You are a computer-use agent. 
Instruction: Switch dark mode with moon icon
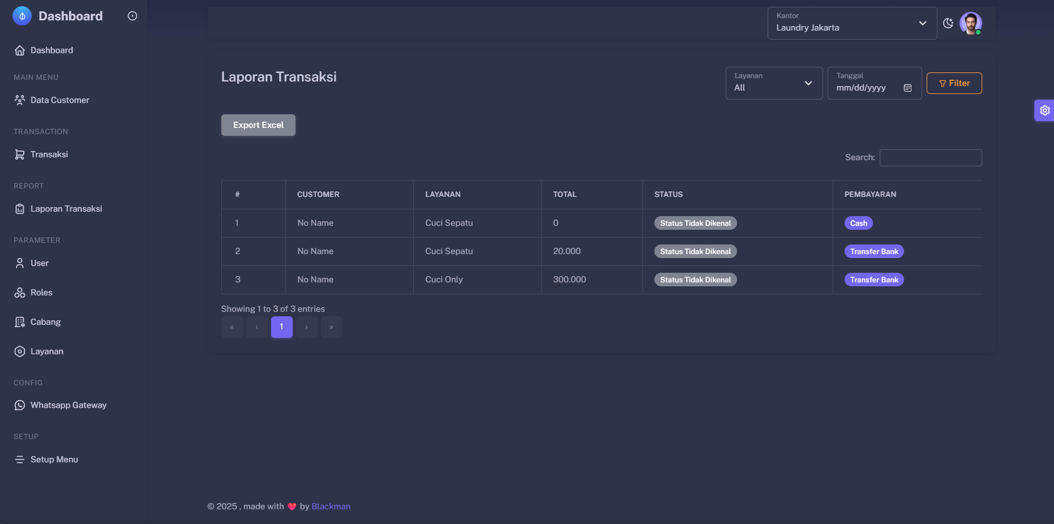pyautogui.click(x=948, y=23)
